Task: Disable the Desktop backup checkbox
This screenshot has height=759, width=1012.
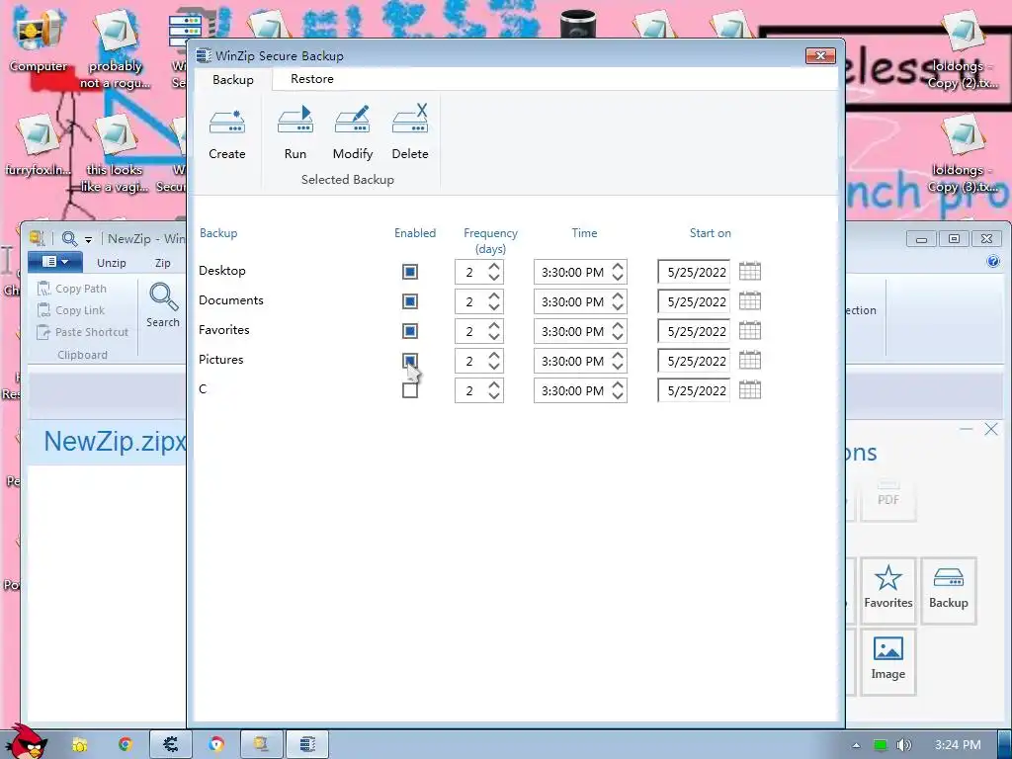Action: [x=410, y=272]
